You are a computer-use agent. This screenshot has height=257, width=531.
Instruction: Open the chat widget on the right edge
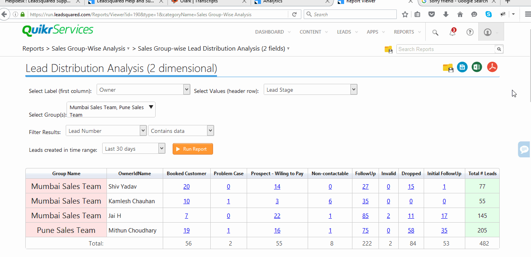523,149
